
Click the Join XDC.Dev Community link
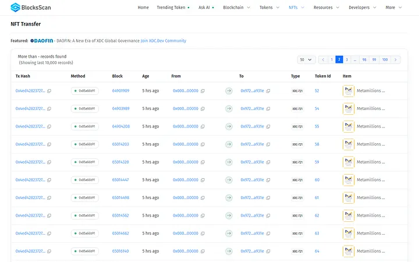click(164, 41)
